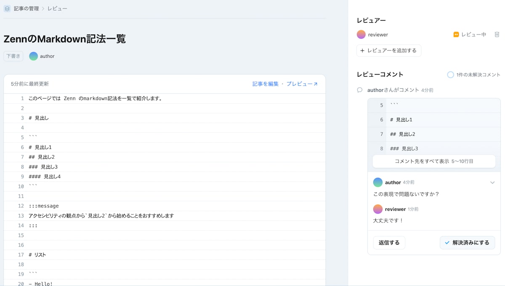Expand コメント先をすべて表示 5〜10行目
Image resolution: width=505 pixels, height=286 pixels.
click(x=434, y=161)
